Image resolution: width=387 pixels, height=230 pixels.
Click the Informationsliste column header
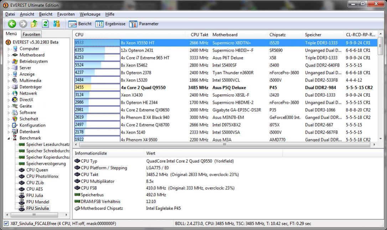[x=109, y=154]
